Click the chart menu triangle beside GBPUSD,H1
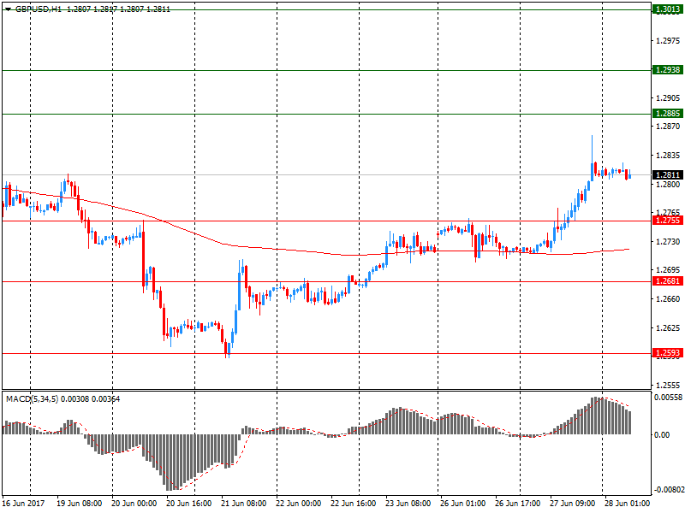The image size is (685, 513). coord(8,9)
